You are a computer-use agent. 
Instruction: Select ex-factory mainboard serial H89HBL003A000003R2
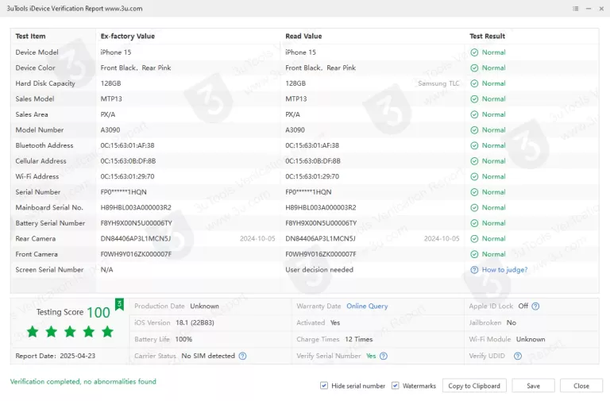(136, 208)
